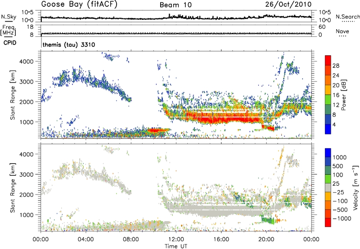Viewport: 360px width, 249px height.
Task: Click the "60" Nave axis tick
Action: click(322, 27)
